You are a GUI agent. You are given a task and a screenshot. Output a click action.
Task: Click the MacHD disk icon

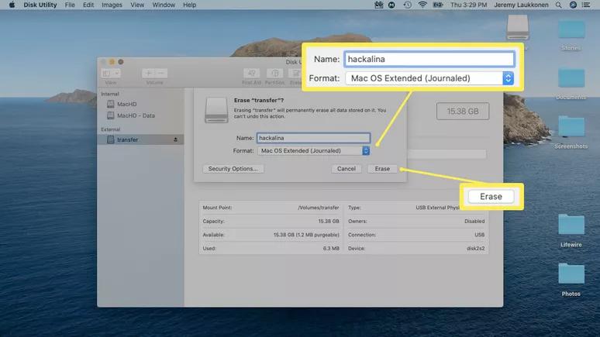pos(111,104)
